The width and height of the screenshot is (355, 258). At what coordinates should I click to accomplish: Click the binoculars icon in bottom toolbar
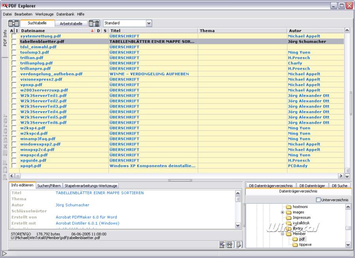pyautogui.click(x=230, y=245)
